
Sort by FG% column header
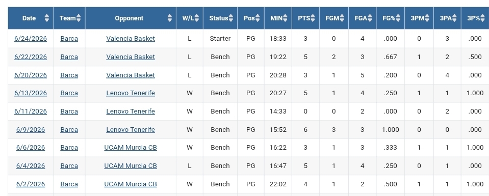point(391,18)
